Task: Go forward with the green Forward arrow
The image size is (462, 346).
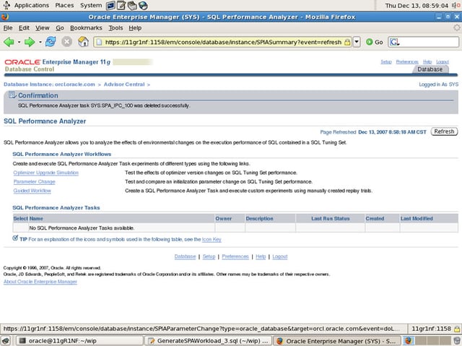Action: pos(30,42)
